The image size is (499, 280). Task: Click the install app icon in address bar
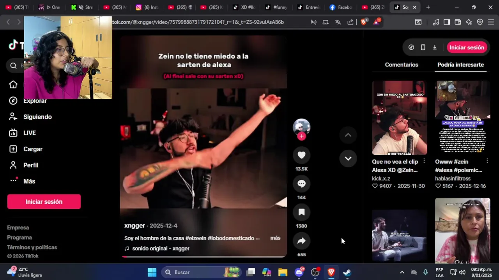326,22
